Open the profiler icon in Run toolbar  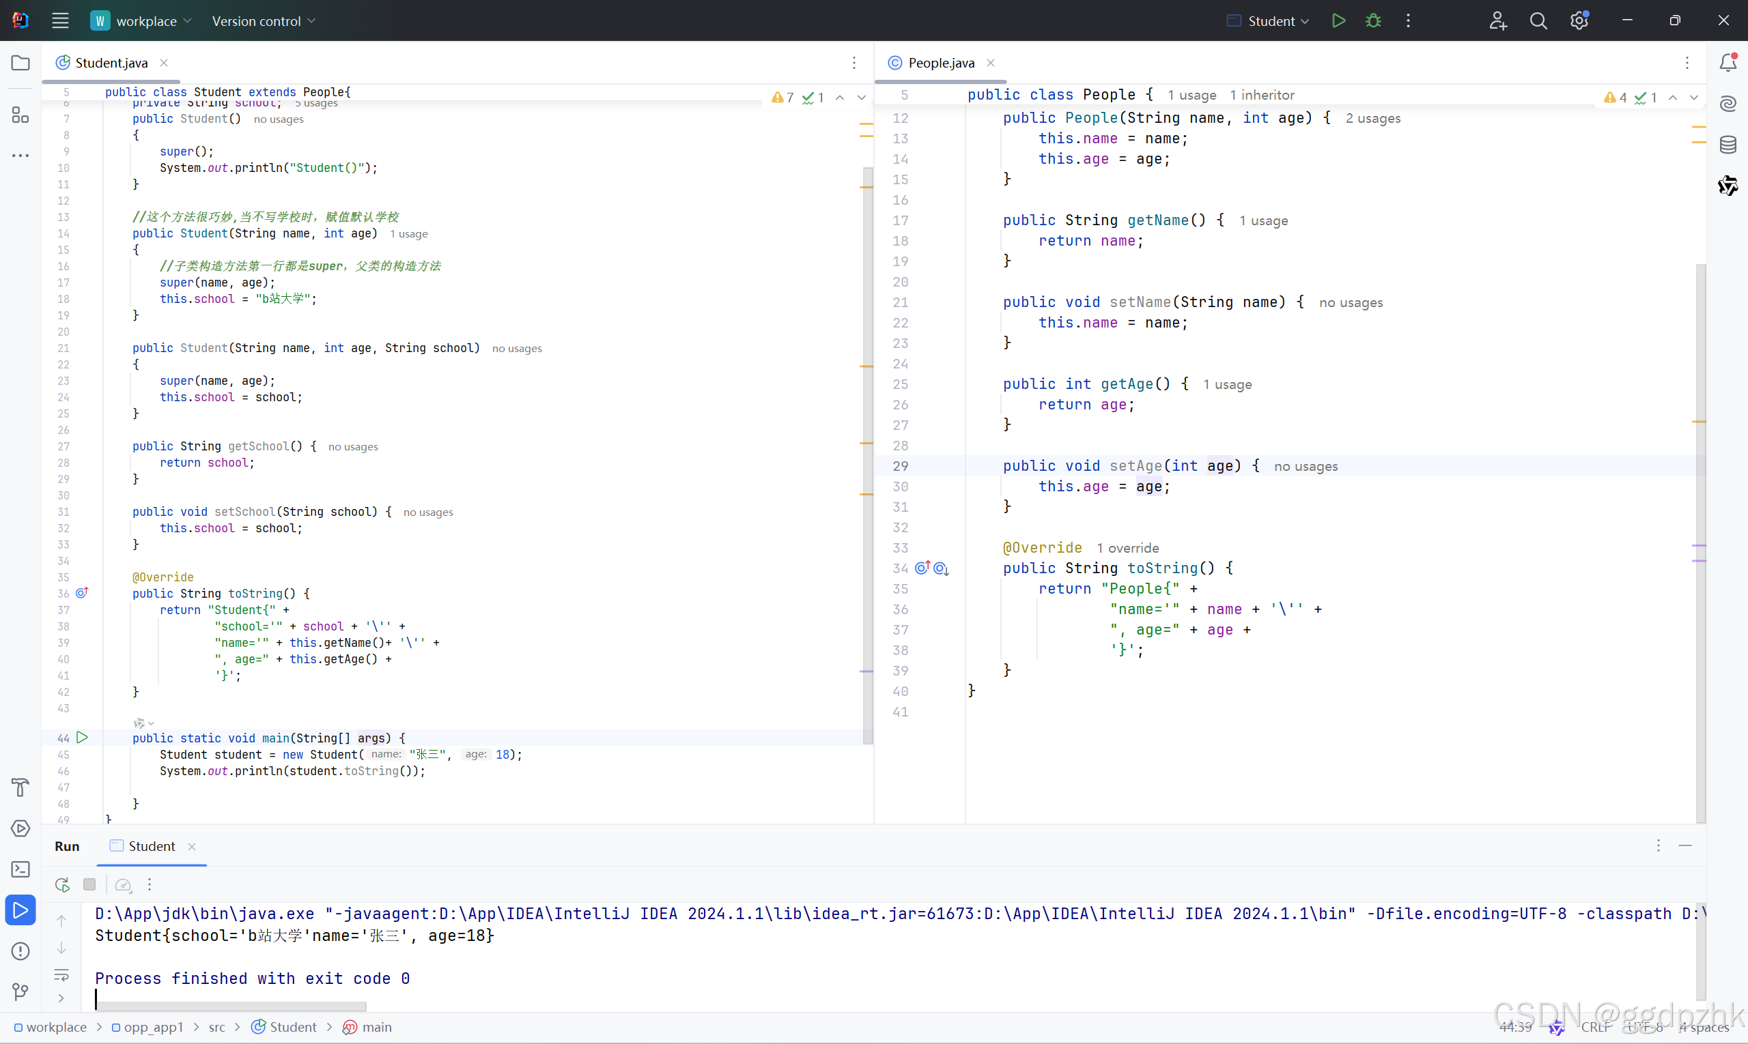click(123, 884)
